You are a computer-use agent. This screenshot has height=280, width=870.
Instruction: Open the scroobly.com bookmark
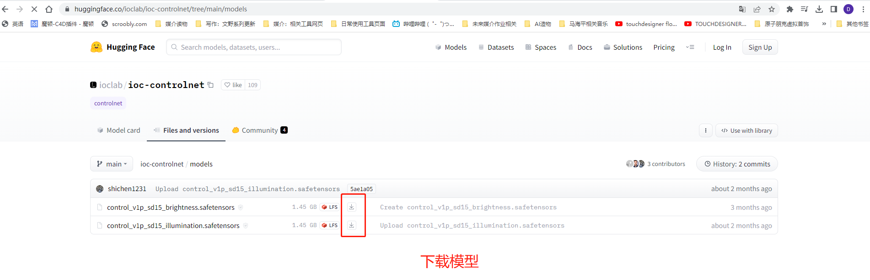[x=124, y=24]
